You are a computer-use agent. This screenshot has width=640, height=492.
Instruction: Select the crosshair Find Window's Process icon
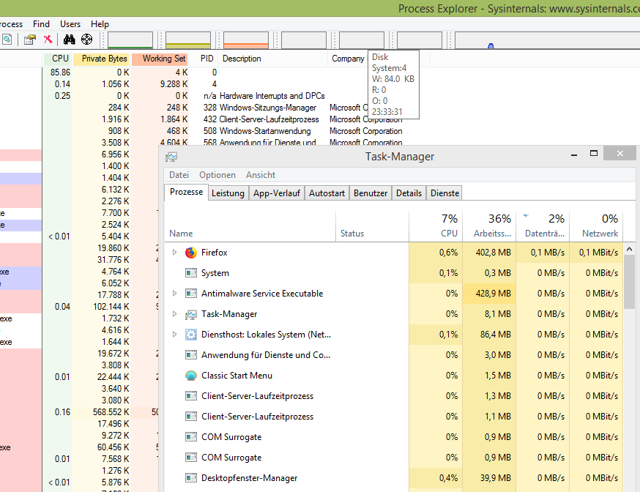tap(86, 39)
